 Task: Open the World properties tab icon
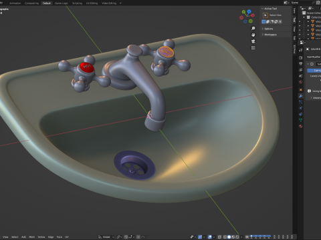301,82
